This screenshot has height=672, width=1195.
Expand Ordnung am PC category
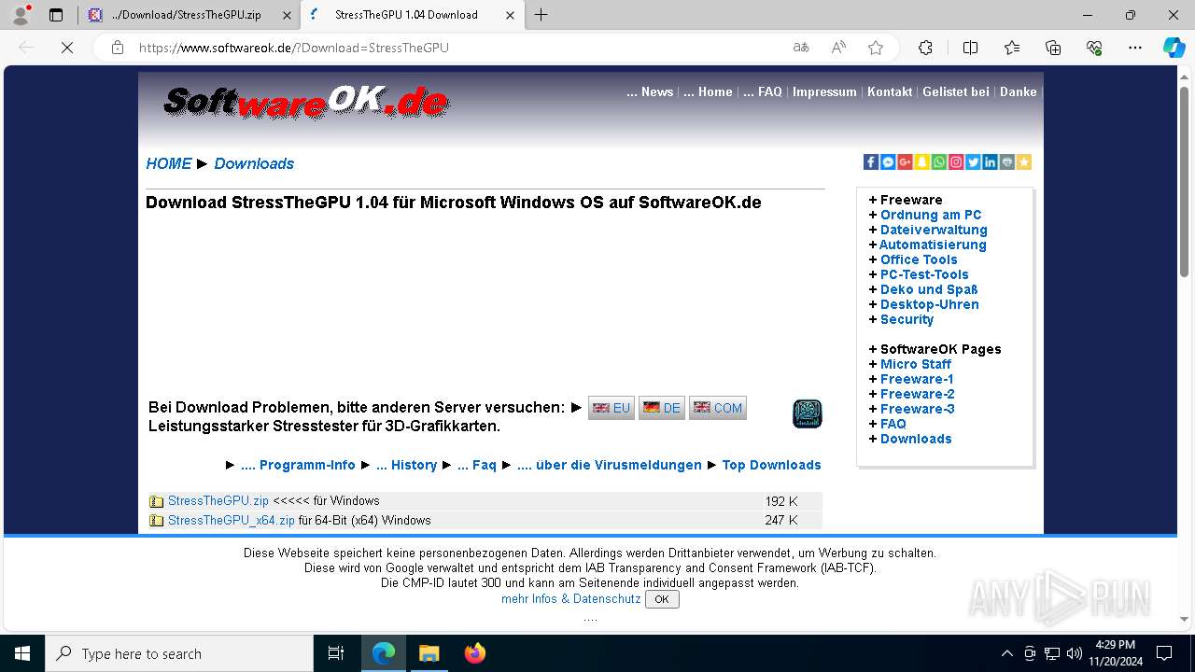coord(931,215)
